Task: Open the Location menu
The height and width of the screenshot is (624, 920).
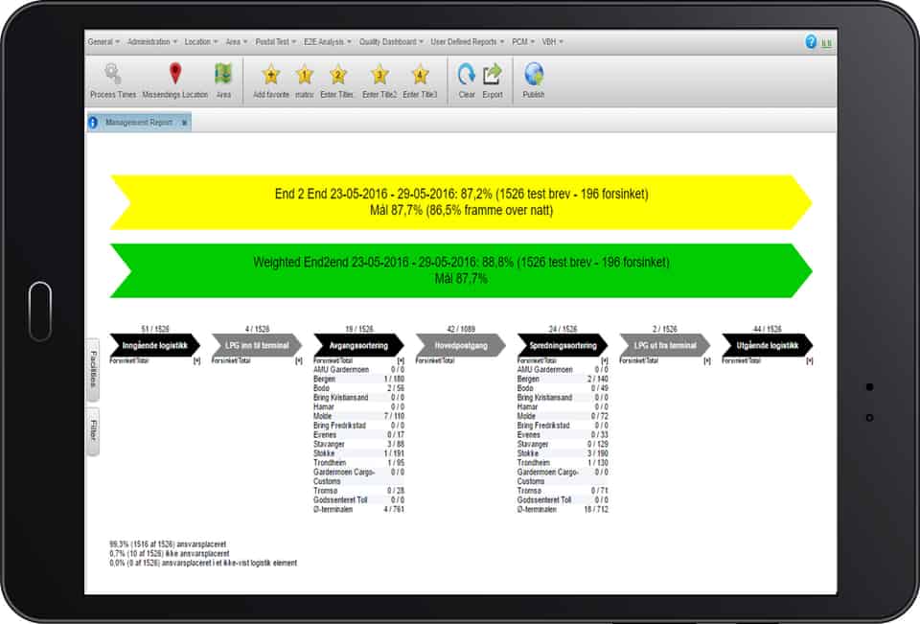Action: (x=200, y=41)
